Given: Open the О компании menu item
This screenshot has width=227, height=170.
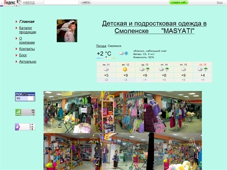Looking at the screenshot, I should coord(27,40).
